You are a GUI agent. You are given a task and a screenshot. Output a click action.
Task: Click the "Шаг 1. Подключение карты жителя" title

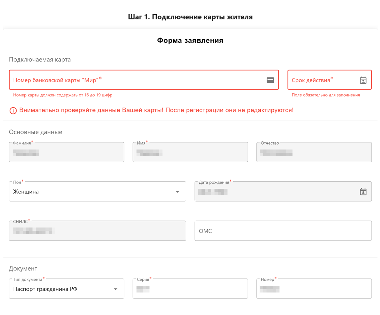click(x=190, y=17)
